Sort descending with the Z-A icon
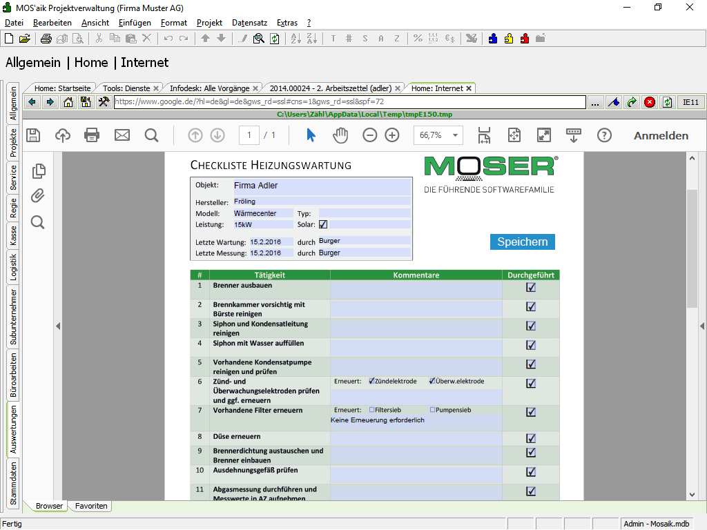 point(312,39)
